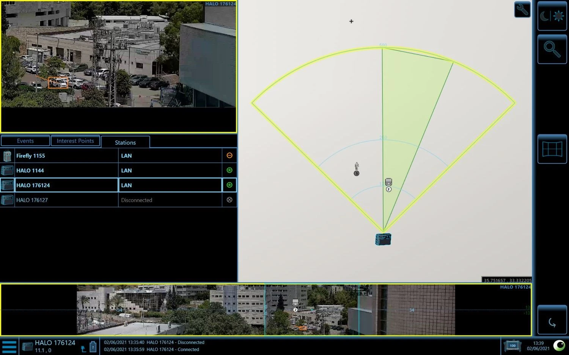
Task: Open the wrench settings tool on map
Action: pyautogui.click(x=522, y=9)
